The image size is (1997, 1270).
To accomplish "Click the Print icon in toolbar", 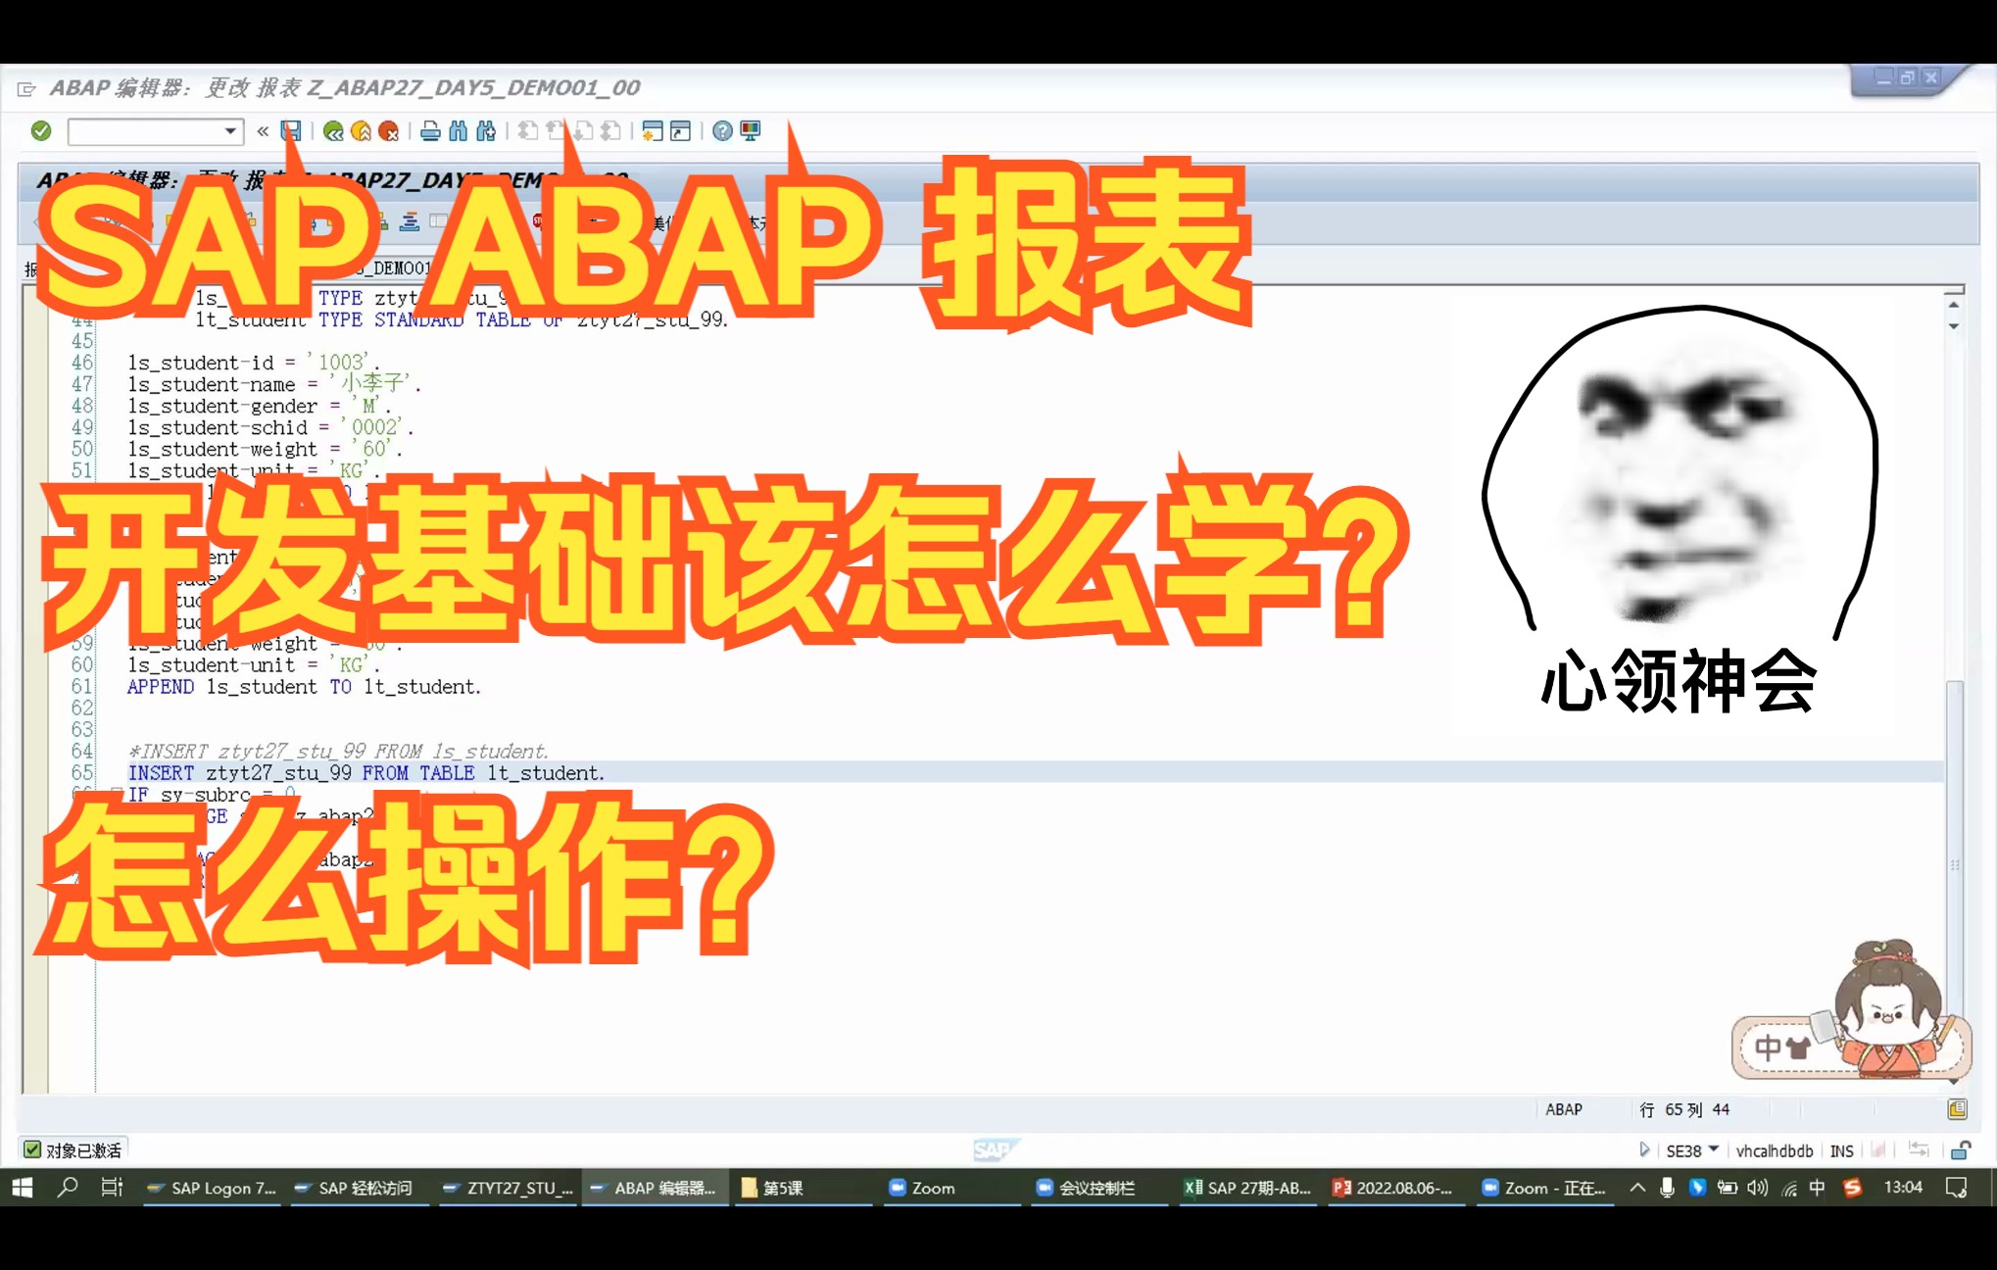I will pos(430,131).
